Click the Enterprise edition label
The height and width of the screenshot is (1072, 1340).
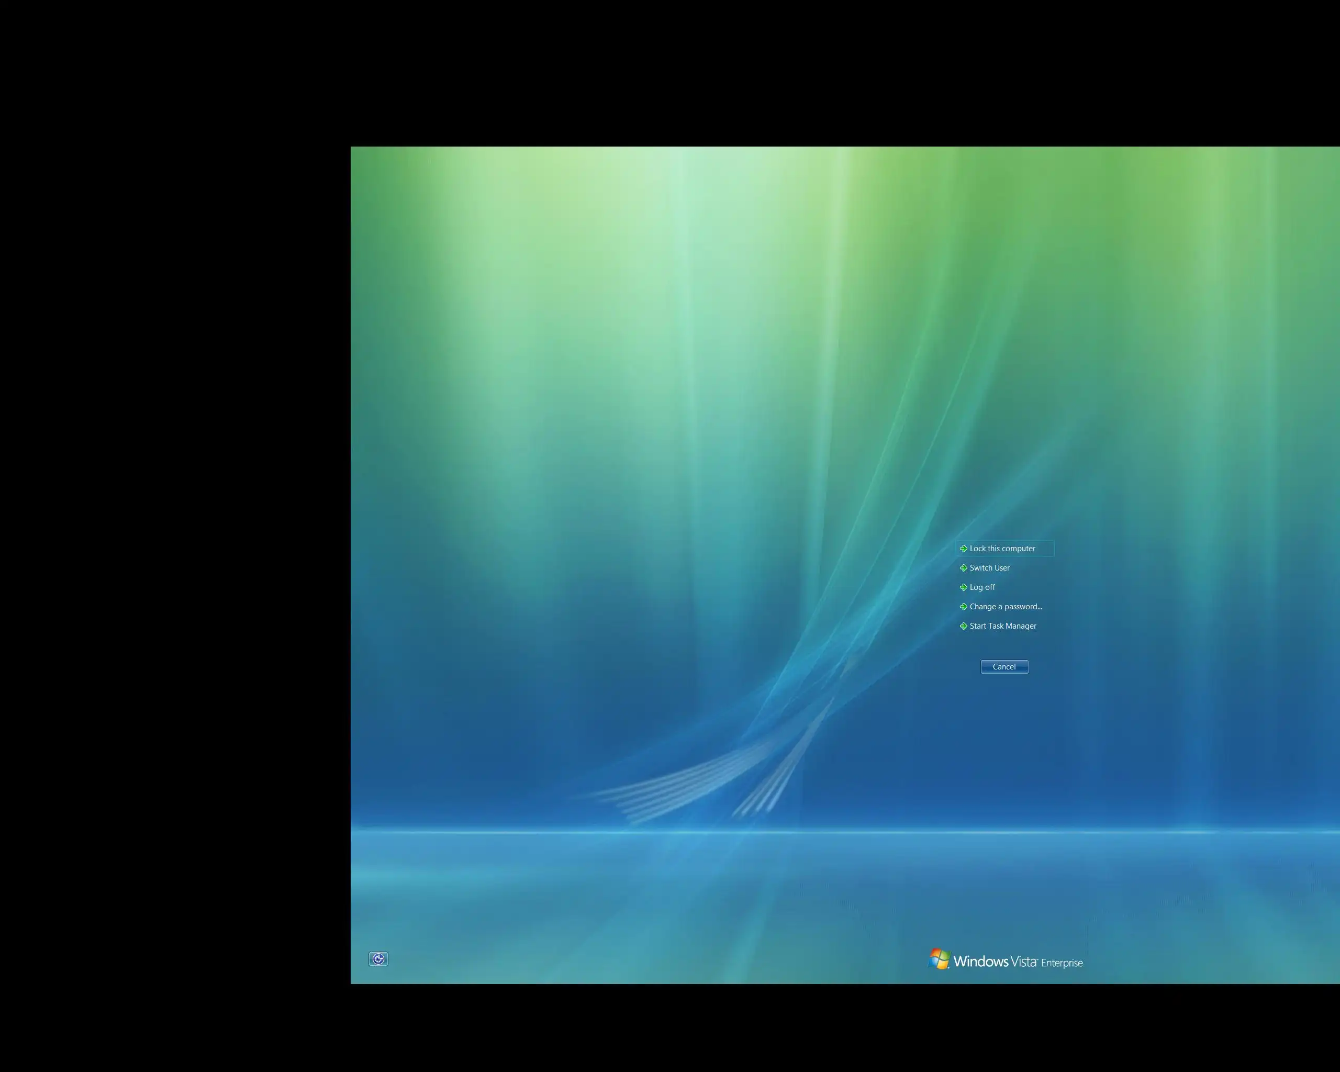(1062, 963)
